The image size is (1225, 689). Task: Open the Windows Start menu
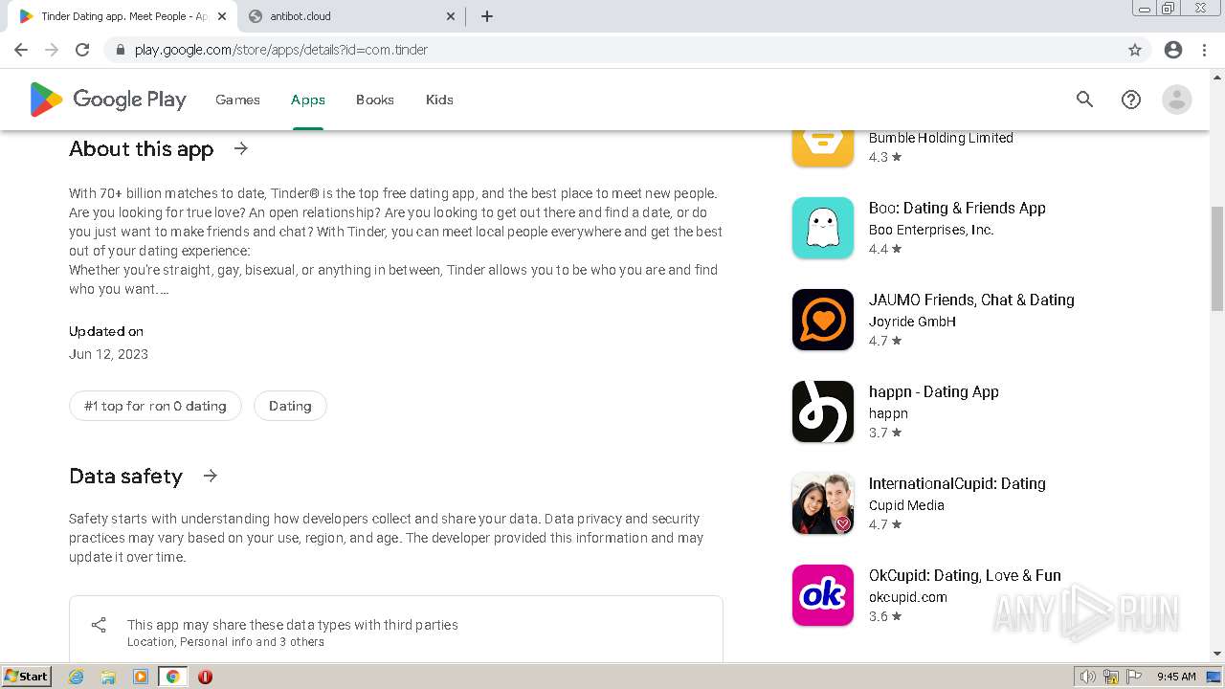point(27,676)
